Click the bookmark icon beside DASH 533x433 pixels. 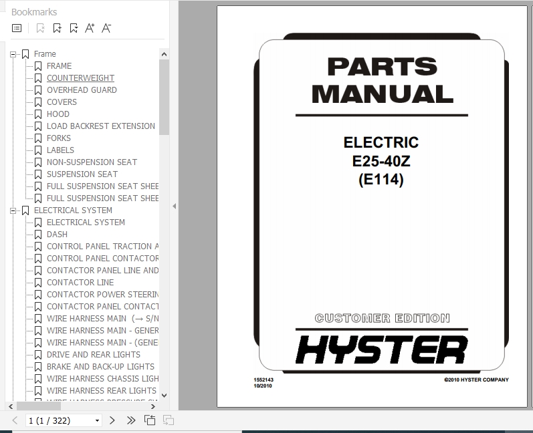pyautogui.click(x=38, y=235)
